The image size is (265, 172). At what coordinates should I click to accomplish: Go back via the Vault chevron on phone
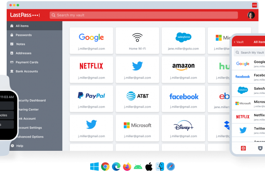click(238, 42)
